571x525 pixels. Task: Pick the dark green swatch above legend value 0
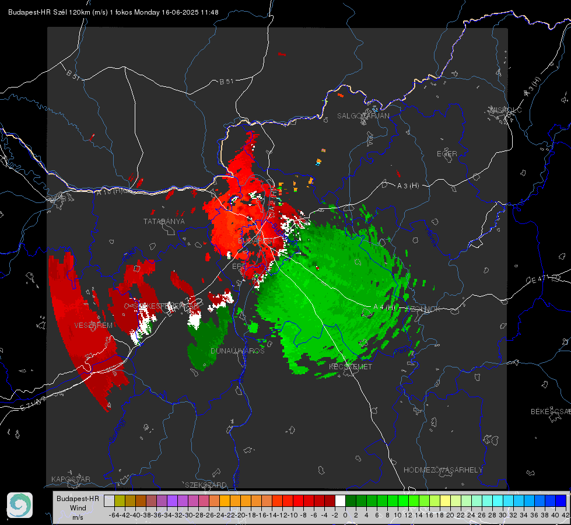(351, 501)
